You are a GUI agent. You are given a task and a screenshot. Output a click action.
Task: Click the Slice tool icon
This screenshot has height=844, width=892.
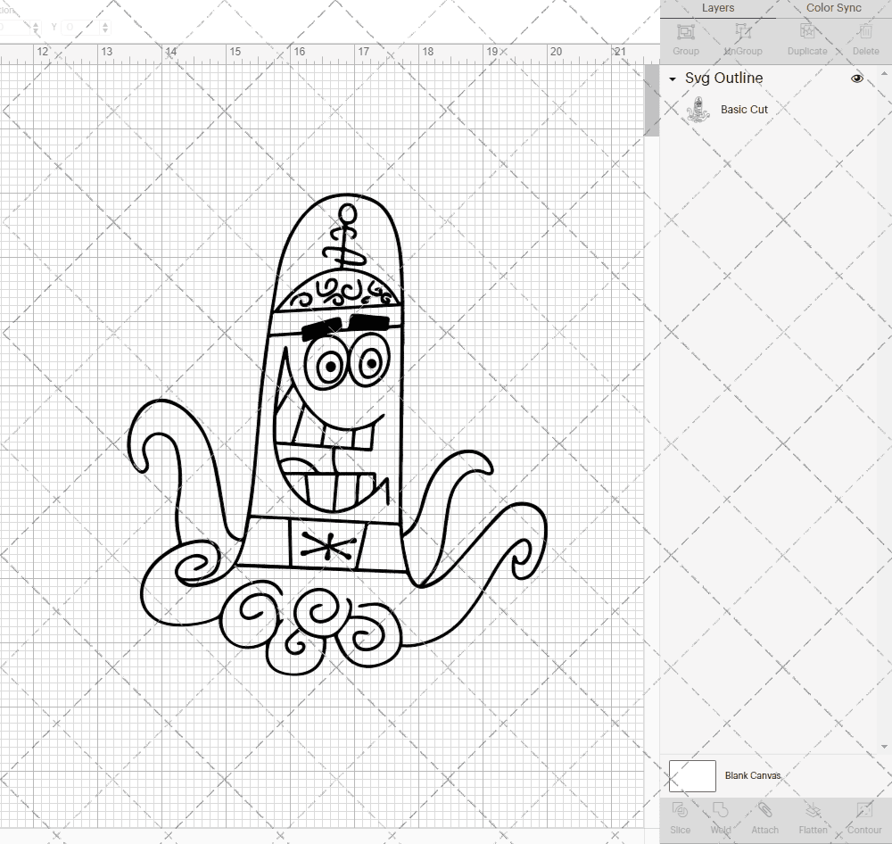click(680, 810)
